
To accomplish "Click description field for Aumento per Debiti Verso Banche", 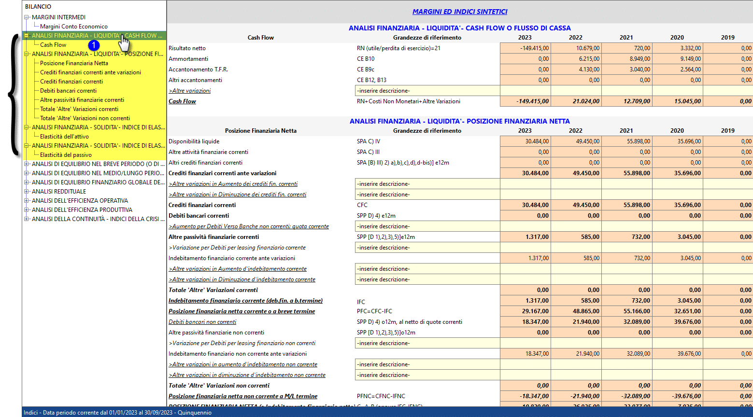I will (427, 226).
